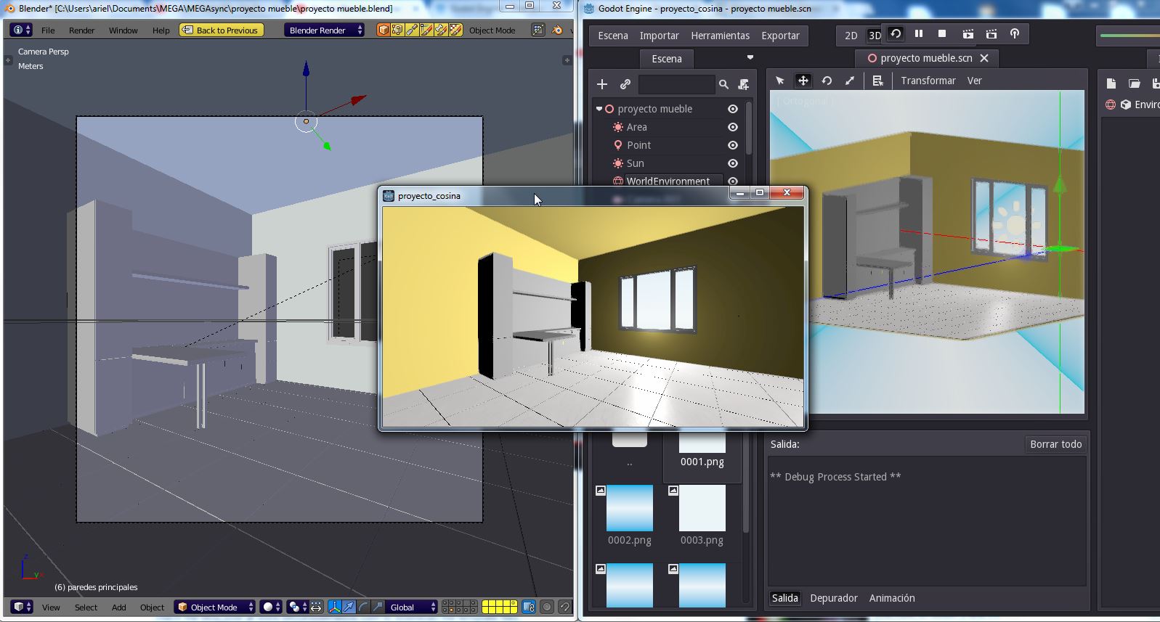
Task: Expand Blender tool shelf plus at left edge
Action: [x=8, y=60]
